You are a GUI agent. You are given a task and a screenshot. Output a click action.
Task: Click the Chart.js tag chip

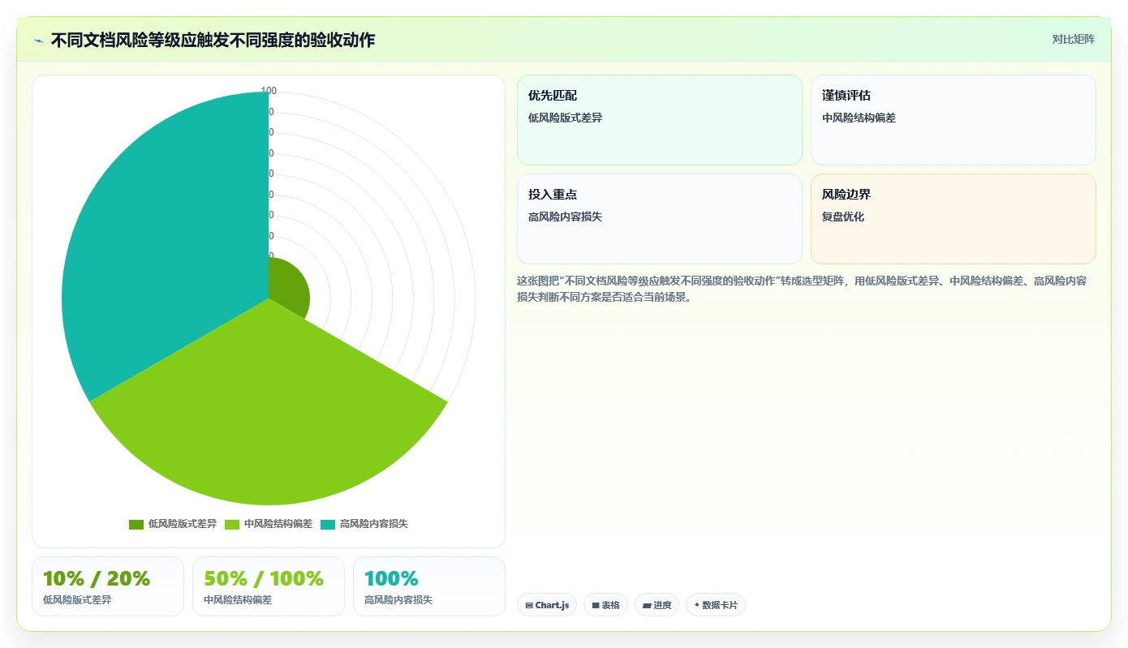pyautogui.click(x=547, y=605)
